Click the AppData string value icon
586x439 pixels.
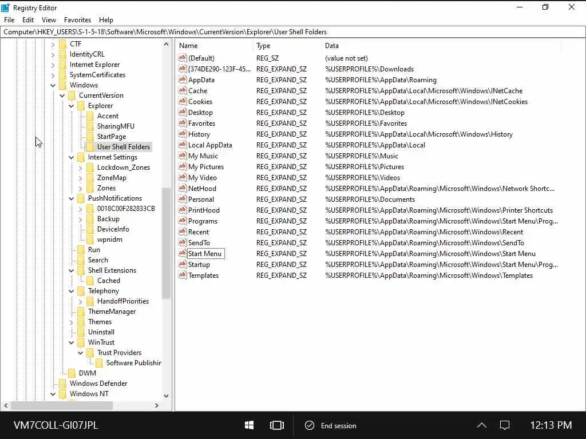tap(183, 79)
